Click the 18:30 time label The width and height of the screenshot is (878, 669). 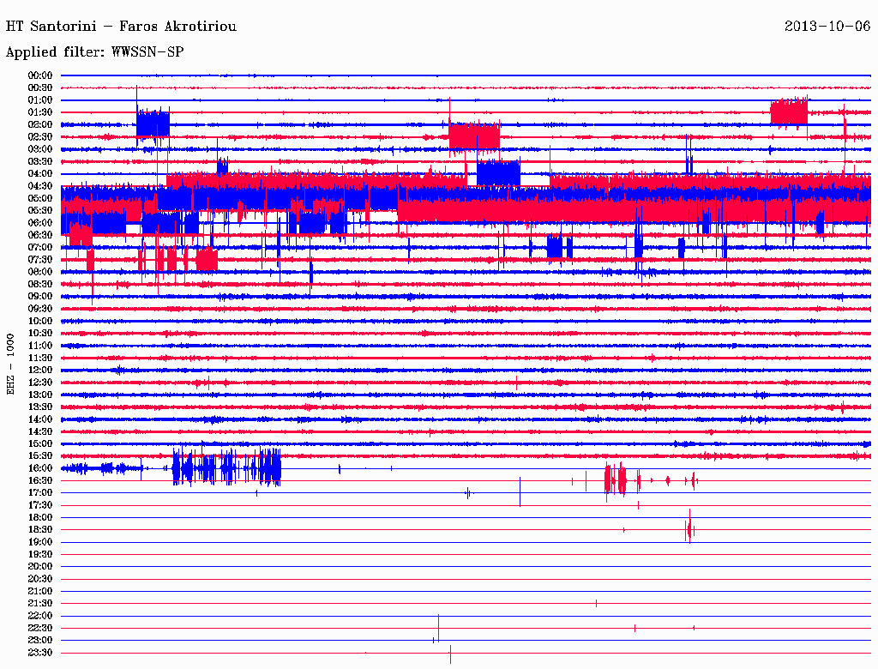40,530
